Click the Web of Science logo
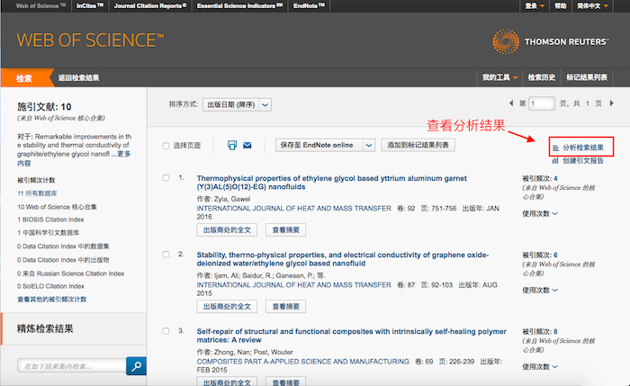 click(90, 40)
